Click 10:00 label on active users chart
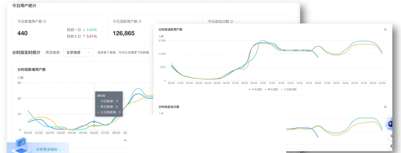401x153 pixels. [263, 83]
